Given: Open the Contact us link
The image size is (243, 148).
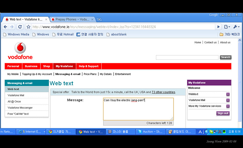Looking at the screenshot, I should (x=210, y=42).
